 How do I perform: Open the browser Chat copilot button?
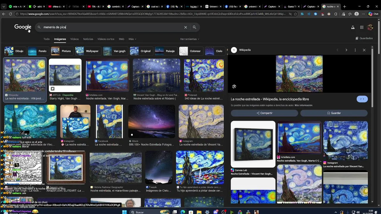point(373,14)
